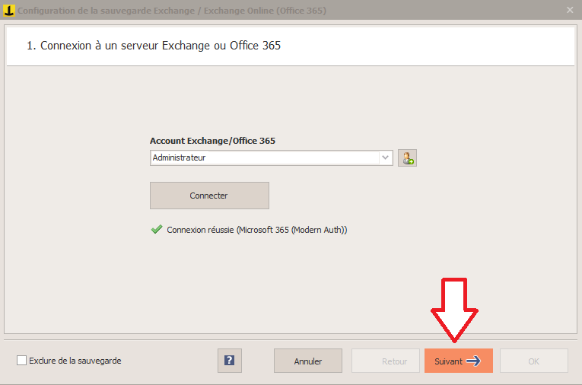Enable the Exclure de la sauvegarde checkbox
The image size is (582, 385).
(21, 361)
